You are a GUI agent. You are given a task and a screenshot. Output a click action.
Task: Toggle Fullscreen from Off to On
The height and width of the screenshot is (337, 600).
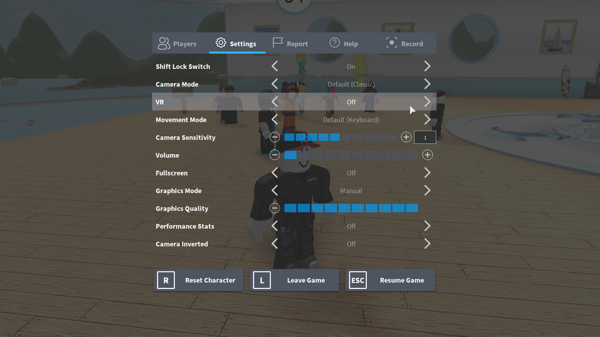(428, 173)
